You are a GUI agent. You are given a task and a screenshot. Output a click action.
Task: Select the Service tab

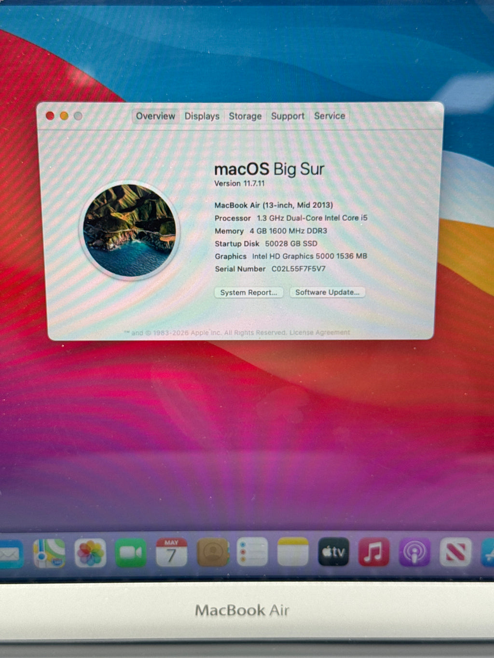pos(329,116)
